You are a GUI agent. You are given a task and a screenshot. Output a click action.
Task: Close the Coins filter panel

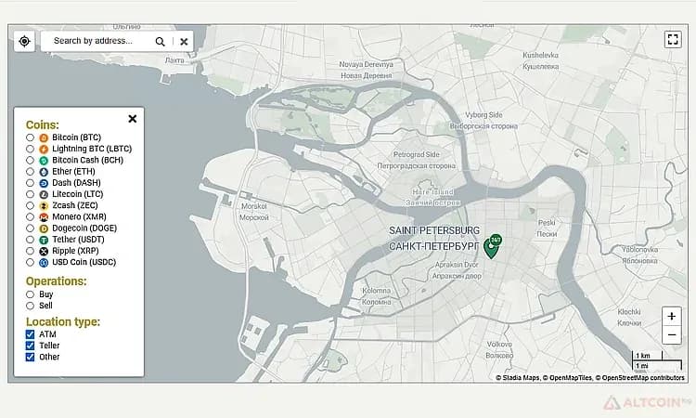click(x=133, y=119)
